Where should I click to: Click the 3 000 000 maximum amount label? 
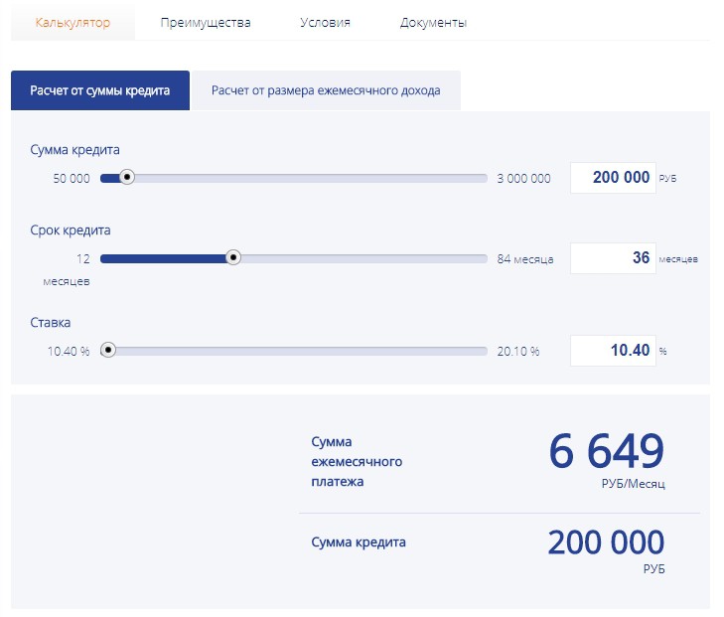click(x=523, y=179)
